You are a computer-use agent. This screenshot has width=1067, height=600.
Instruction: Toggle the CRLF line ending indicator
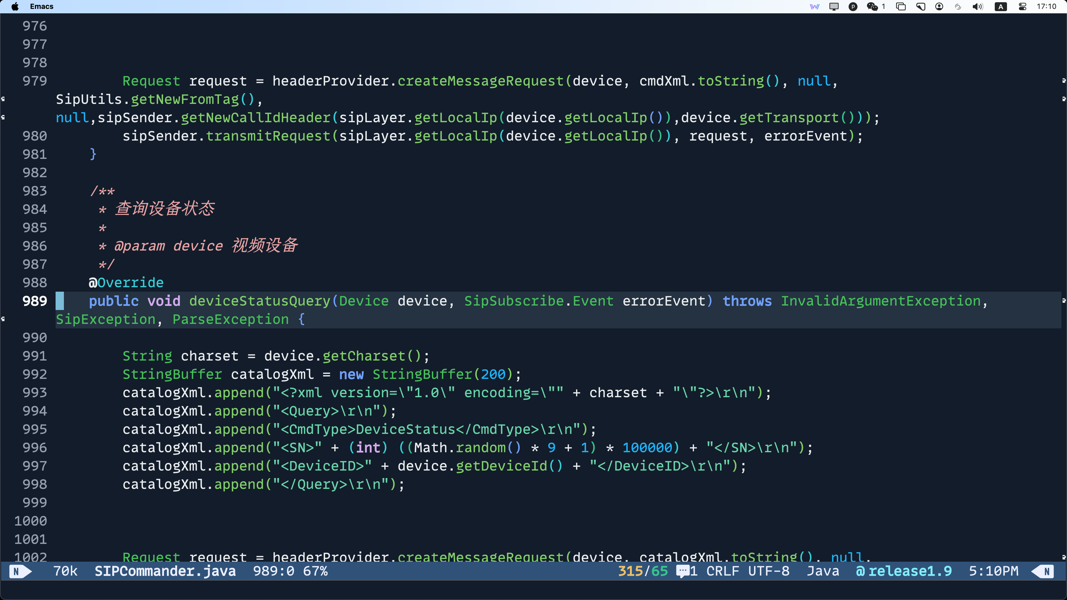point(723,571)
